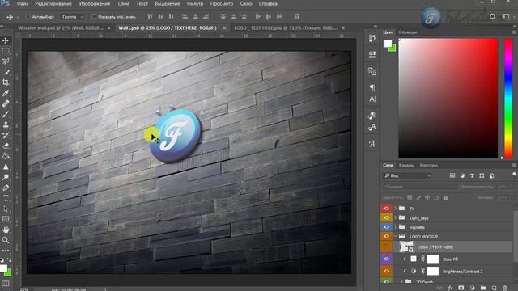
Task: Switch to the Образцы tab
Action: 408,32
